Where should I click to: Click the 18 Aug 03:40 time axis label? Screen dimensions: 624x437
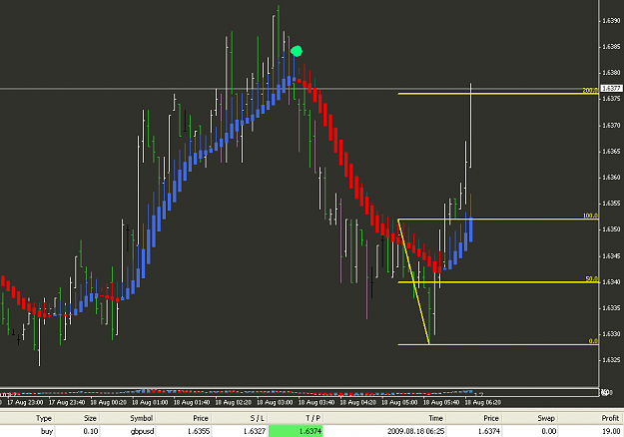(x=316, y=402)
